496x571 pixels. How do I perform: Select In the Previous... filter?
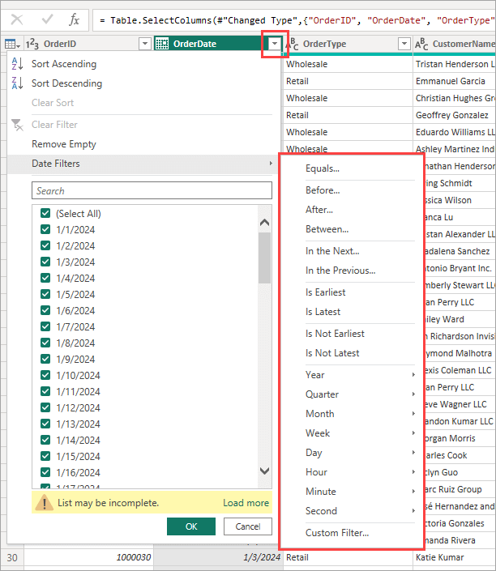(x=340, y=271)
